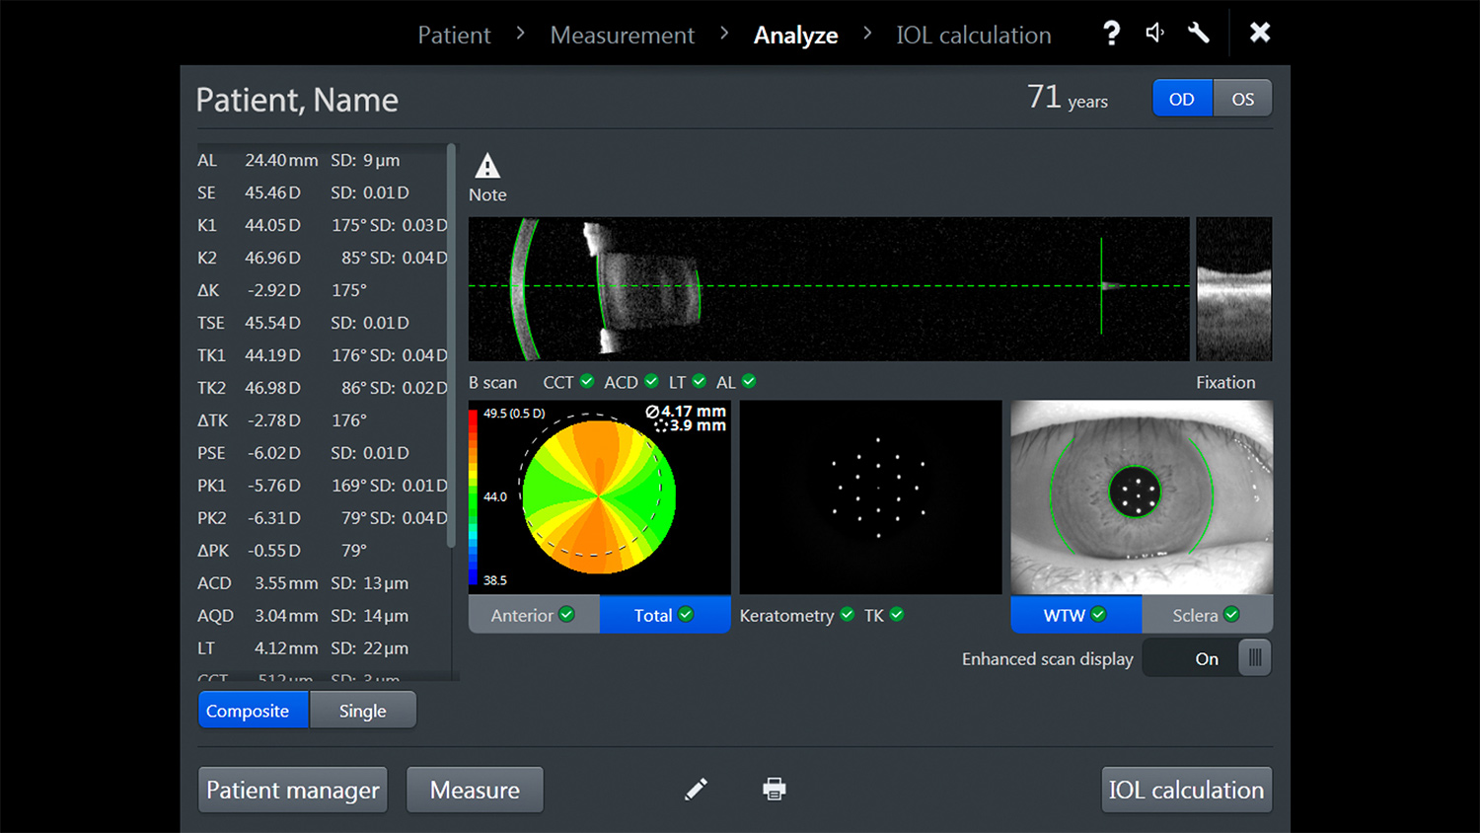
Task: Click the green checkmark beside CCT
Action: (587, 381)
